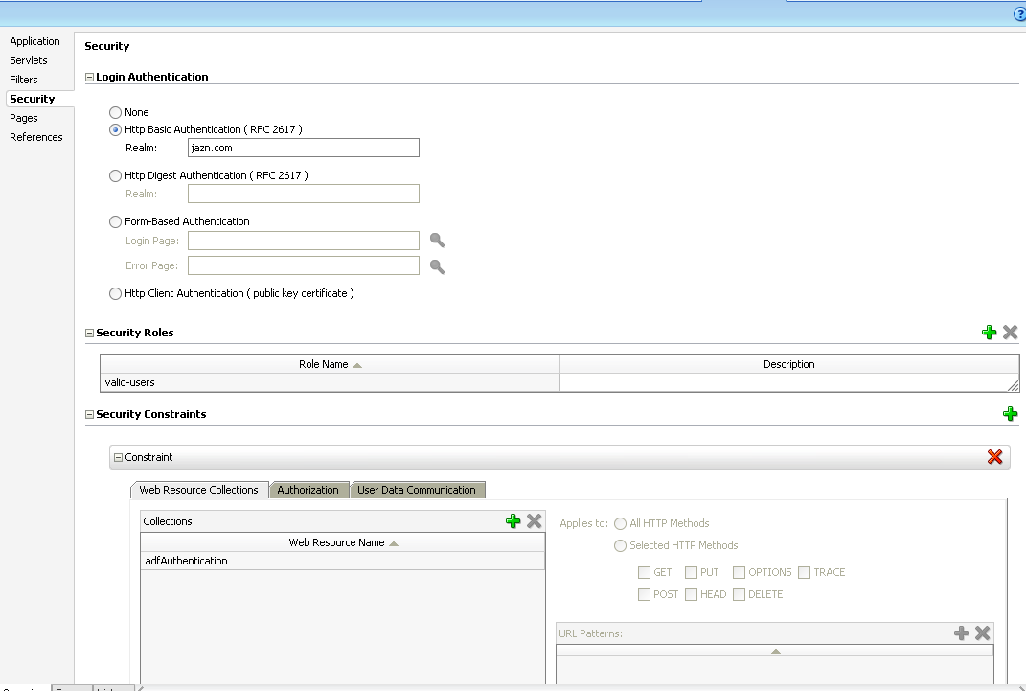Delete a URL pattern
Screen dimensions: 1026x691
coord(982,633)
